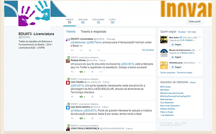Viewport: 216px width, 134px height.
Task: Follow klickeducacao with Seguir
Action: [x=176, y=67]
